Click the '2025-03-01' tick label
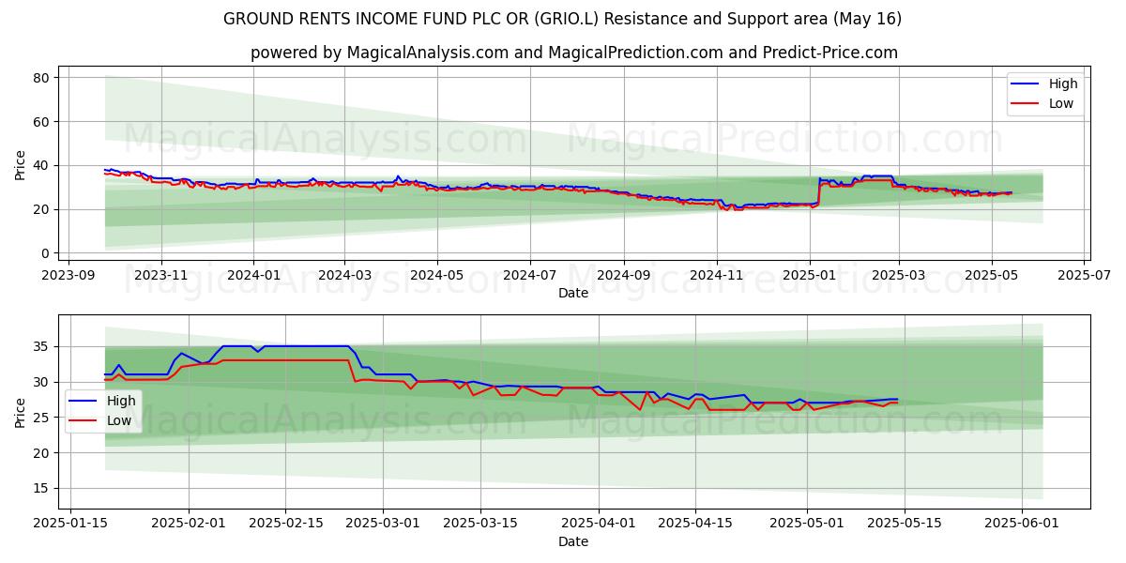 [384, 524]
